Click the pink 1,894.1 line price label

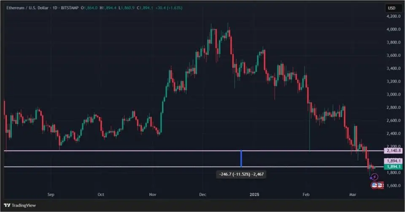point(393,161)
